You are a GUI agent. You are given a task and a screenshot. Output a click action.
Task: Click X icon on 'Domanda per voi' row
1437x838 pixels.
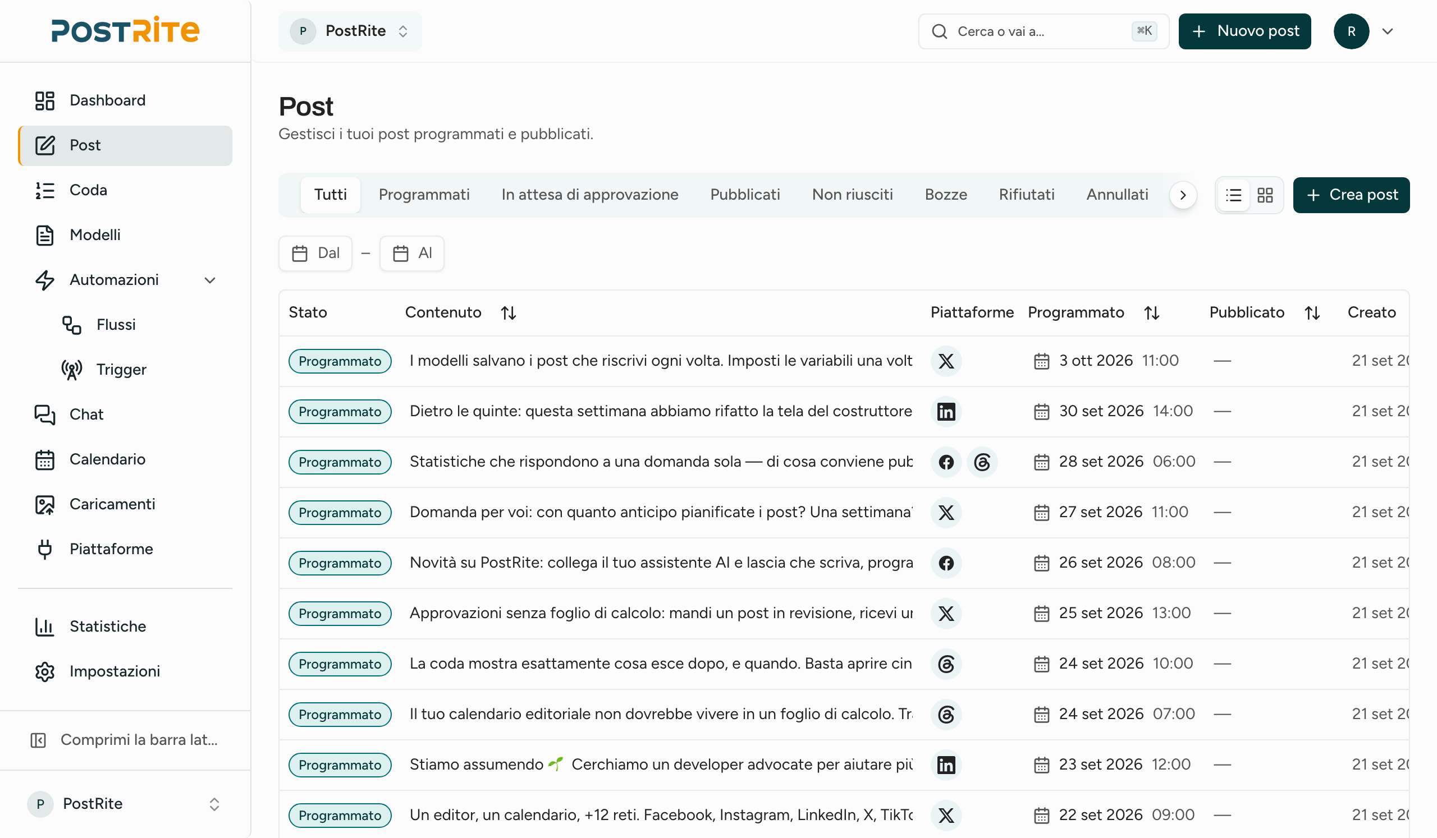tap(946, 513)
